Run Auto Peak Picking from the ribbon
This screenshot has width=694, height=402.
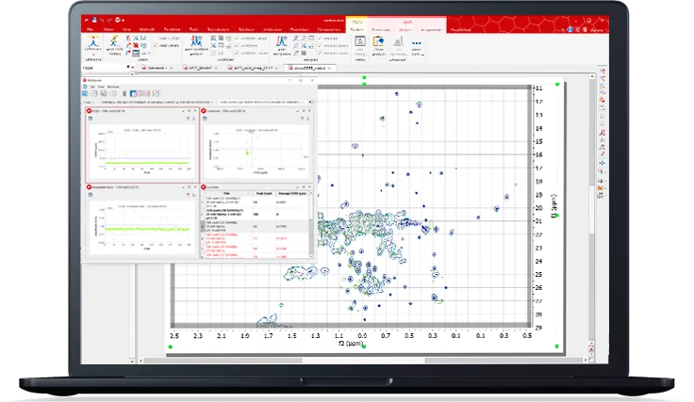pyautogui.click(x=115, y=46)
